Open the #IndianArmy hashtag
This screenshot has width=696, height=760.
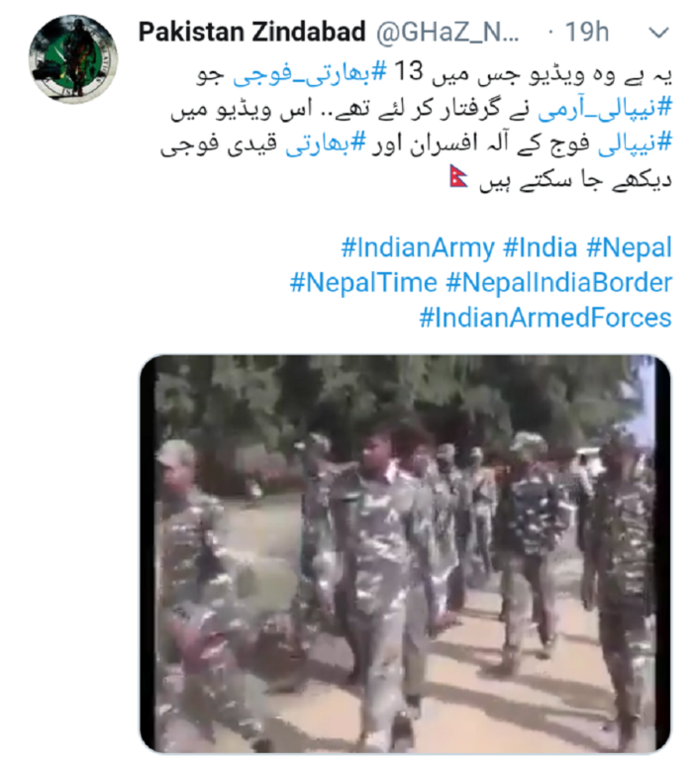click(418, 247)
